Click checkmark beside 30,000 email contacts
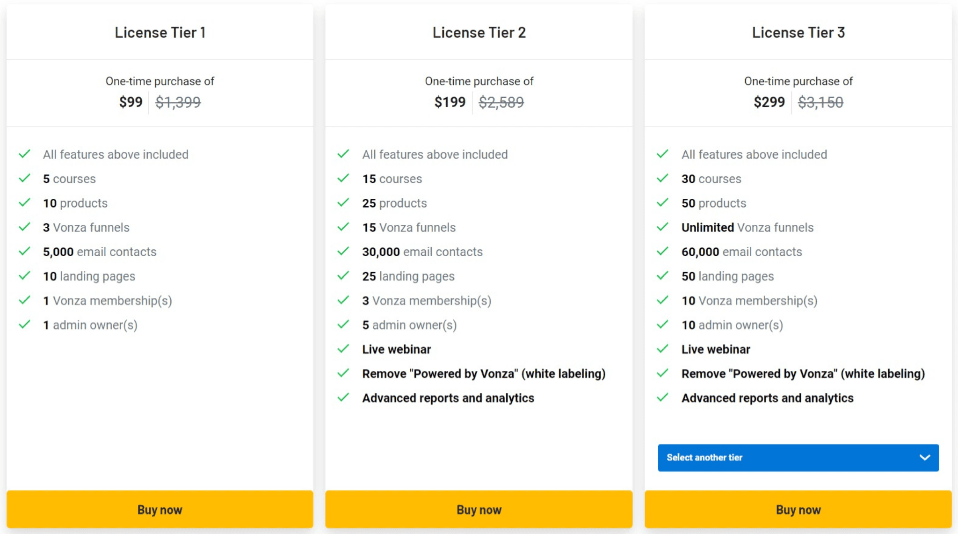958x534 pixels. point(343,251)
